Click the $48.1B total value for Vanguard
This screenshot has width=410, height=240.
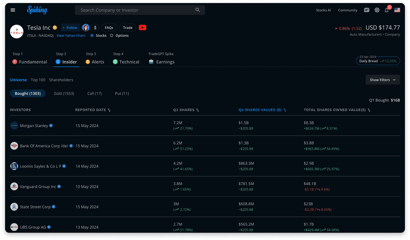click(310, 184)
